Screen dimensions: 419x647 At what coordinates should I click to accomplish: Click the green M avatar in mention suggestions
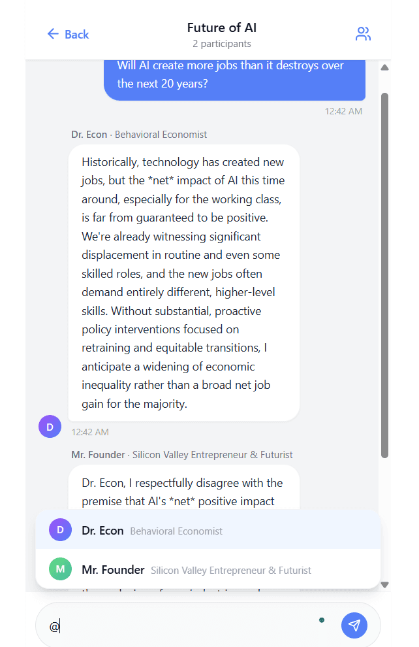[x=60, y=569]
